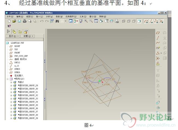This screenshot has width=178, height=130.
Task: Open the 编辑 menu
Action: [x=20, y=17]
